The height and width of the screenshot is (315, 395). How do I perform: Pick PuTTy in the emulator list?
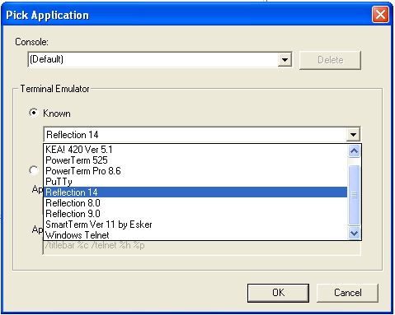pyautogui.click(x=195, y=182)
